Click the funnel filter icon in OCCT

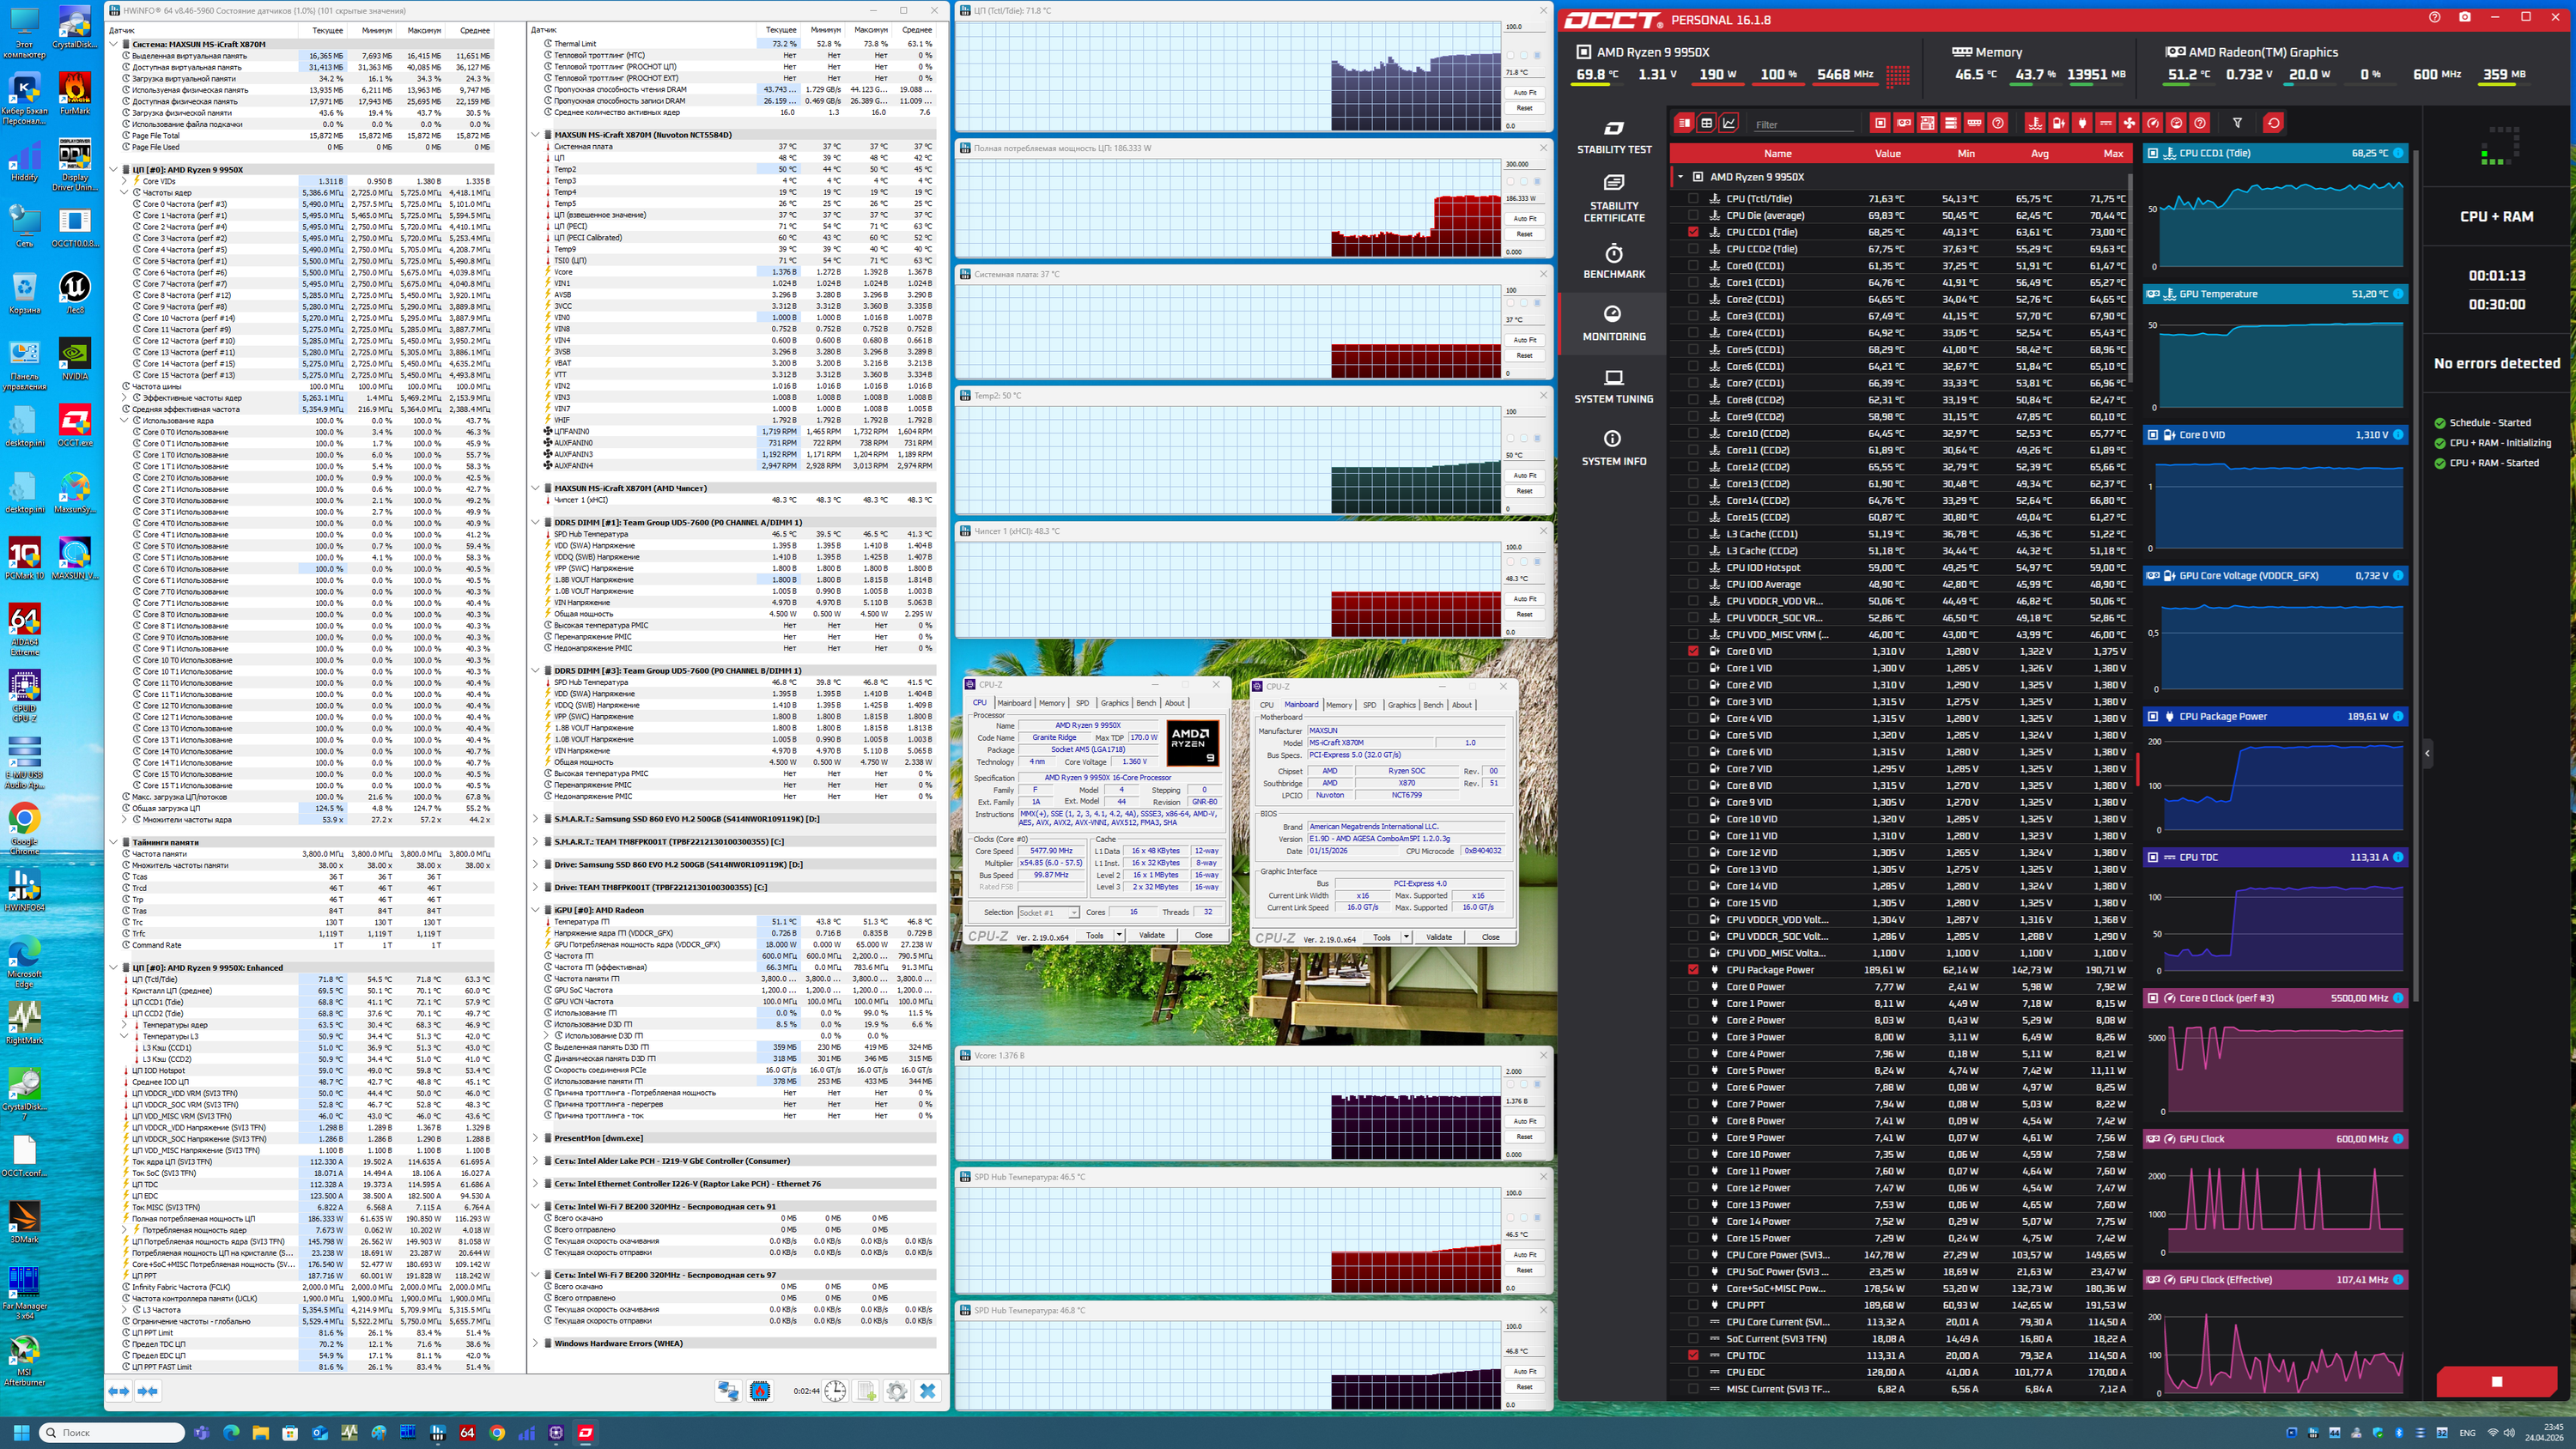(2238, 123)
